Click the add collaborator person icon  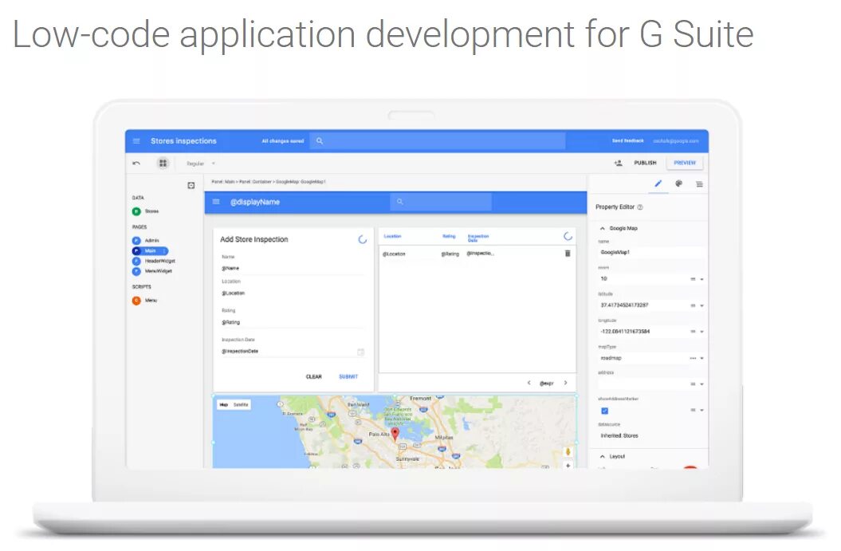click(618, 163)
